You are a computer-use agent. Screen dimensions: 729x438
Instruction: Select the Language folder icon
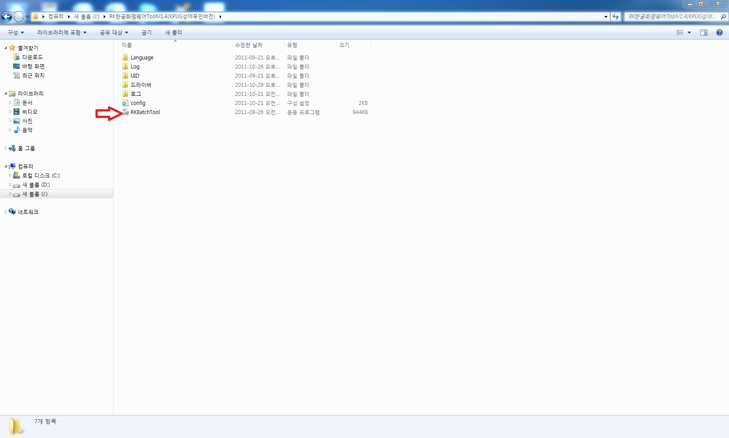pyautogui.click(x=125, y=57)
